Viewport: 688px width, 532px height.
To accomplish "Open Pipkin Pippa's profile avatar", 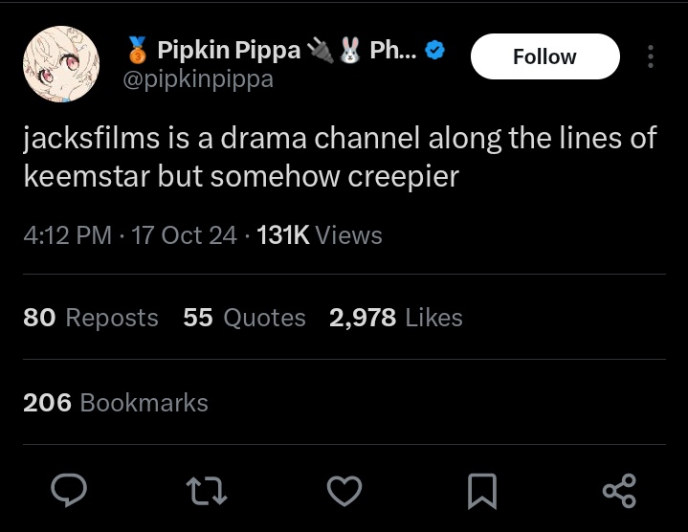I will point(61,64).
